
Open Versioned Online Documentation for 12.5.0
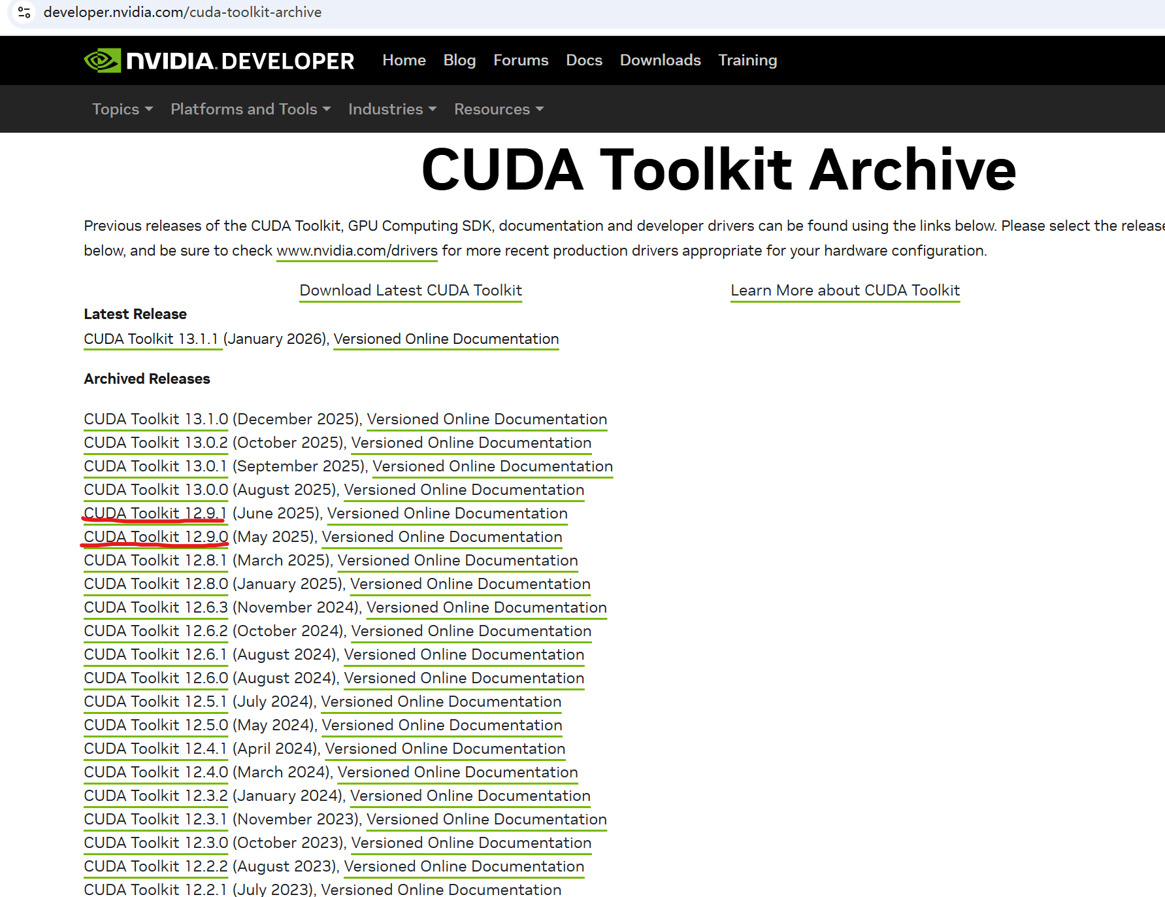(x=442, y=725)
